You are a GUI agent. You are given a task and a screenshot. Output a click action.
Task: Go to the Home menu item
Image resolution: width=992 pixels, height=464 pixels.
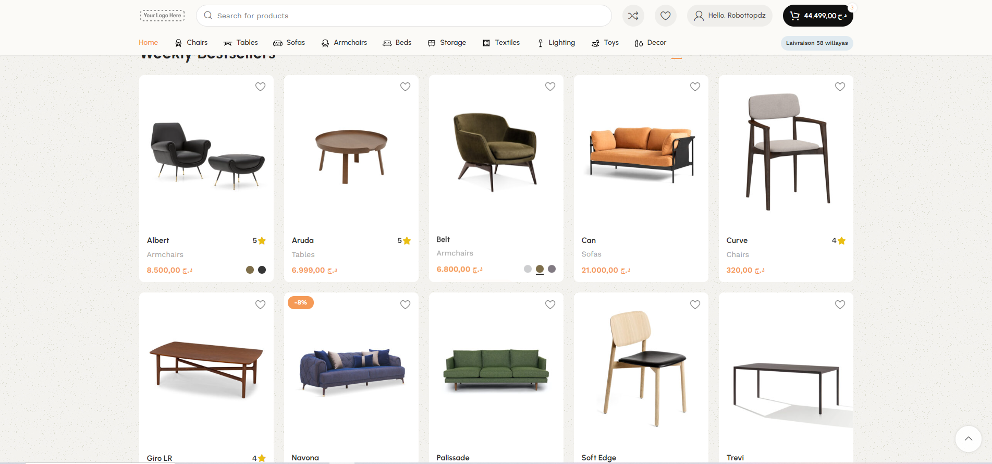pos(148,43)
